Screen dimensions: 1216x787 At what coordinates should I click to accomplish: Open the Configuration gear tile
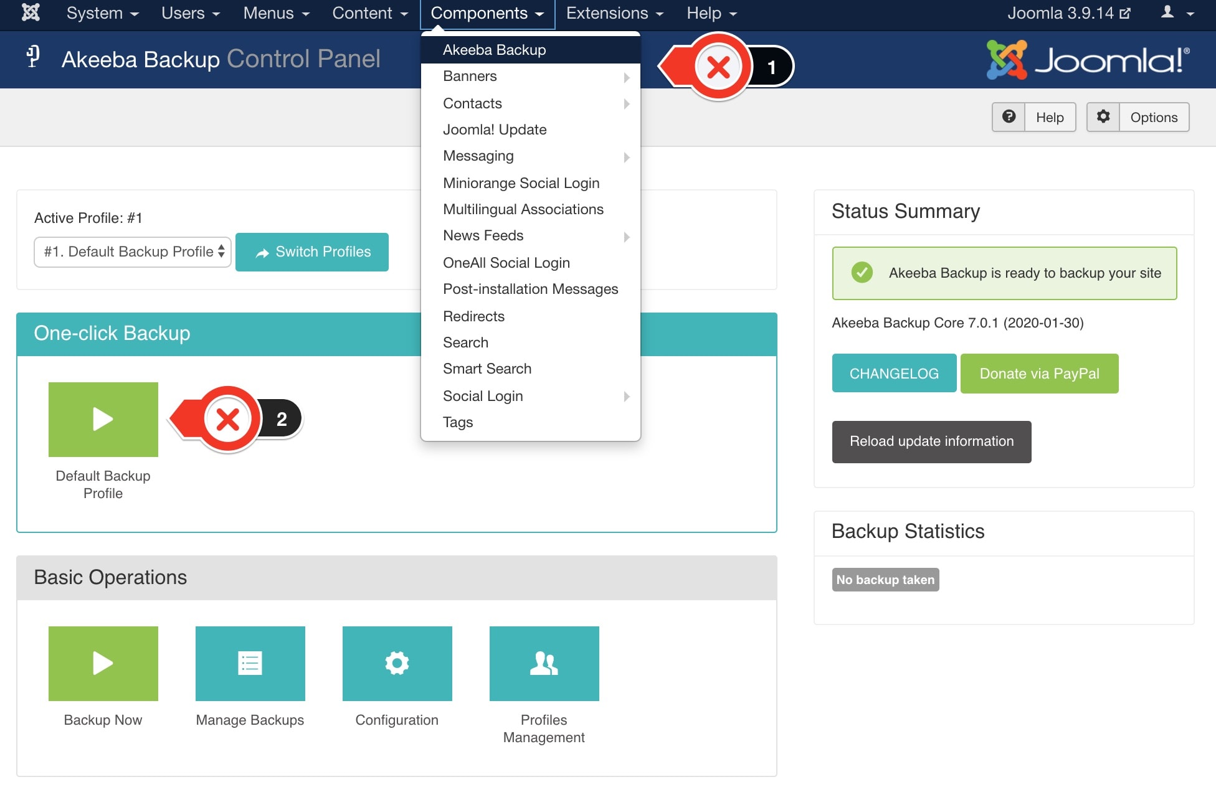coord(397,664)
